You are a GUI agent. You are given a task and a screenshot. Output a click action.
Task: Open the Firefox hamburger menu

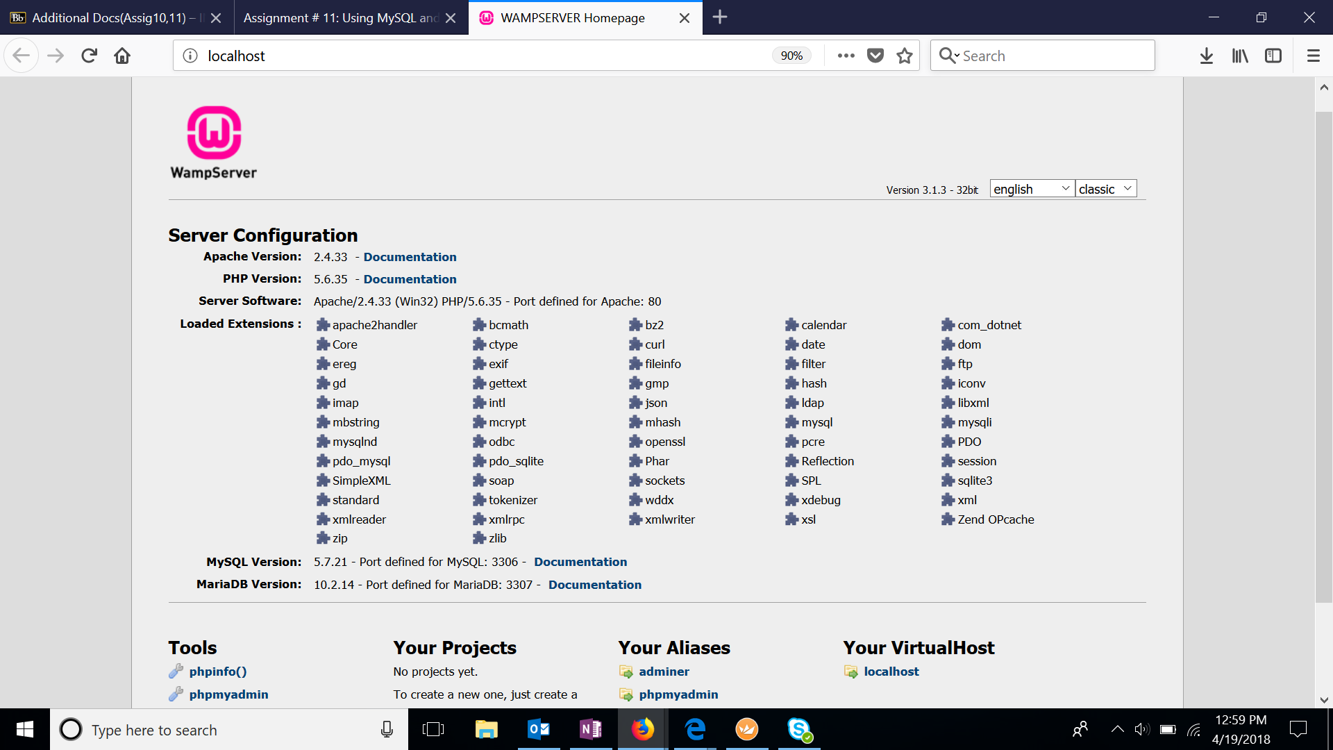[1314, 56]
